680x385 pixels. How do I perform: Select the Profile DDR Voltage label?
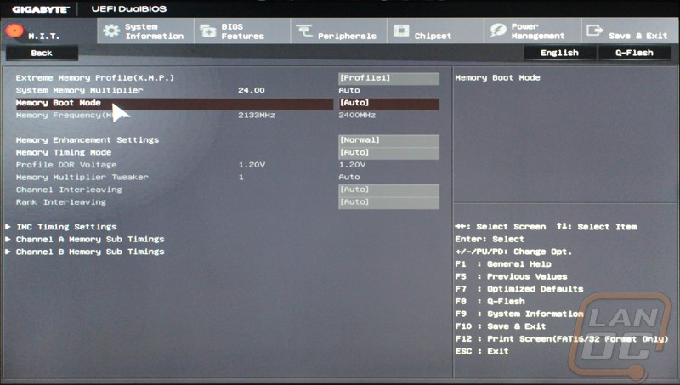click(x=66, y=165)
